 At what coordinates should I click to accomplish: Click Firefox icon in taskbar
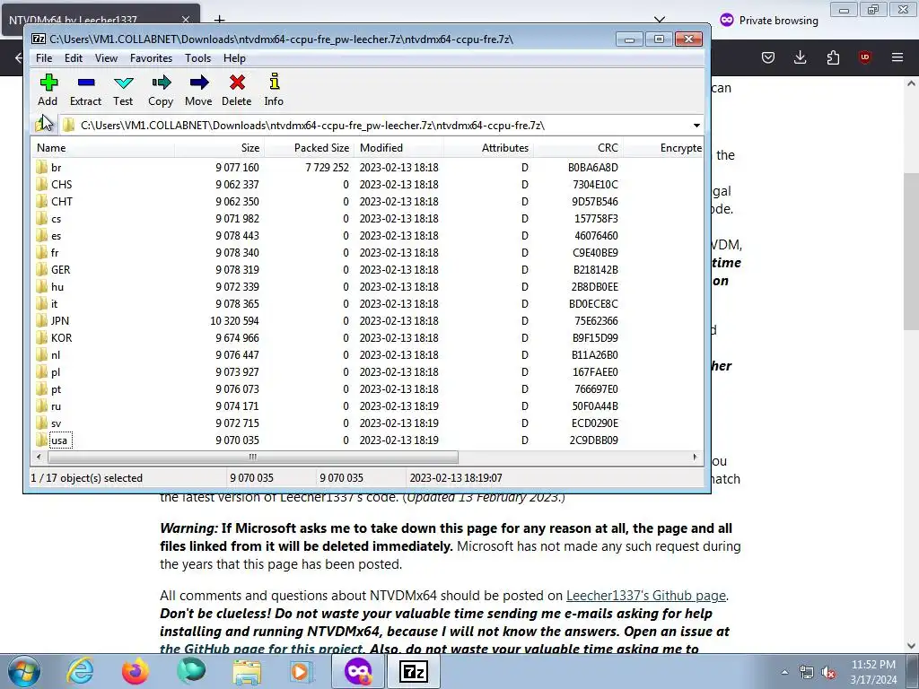(135, 671)
